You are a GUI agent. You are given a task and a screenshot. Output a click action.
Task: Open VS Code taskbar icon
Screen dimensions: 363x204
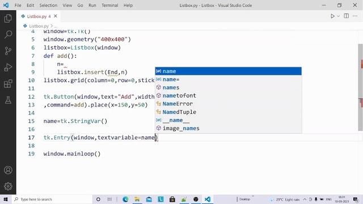208,199
